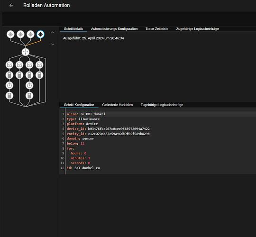
Task: Click the highlighted fourth trigger node
Action: click(x=40, y=34)
